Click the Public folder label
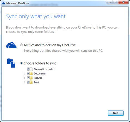 coord(37,82)
